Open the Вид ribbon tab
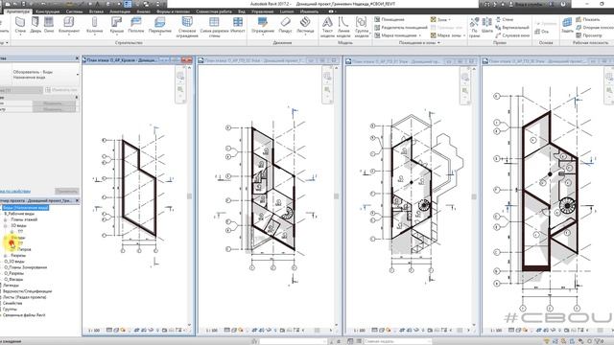This screenshot has height=345, width=614. (x=242, y=11)
